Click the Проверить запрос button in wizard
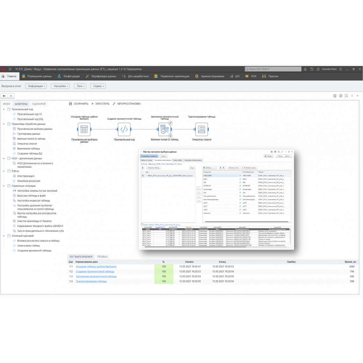 tap(249, 167)
